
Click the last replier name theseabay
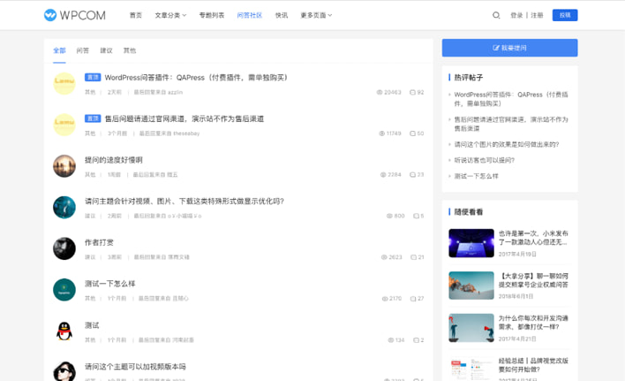click(x=186, y=133)
